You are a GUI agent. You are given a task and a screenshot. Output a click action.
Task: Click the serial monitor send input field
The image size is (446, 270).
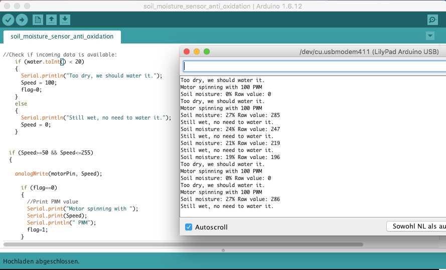[314, 66]
